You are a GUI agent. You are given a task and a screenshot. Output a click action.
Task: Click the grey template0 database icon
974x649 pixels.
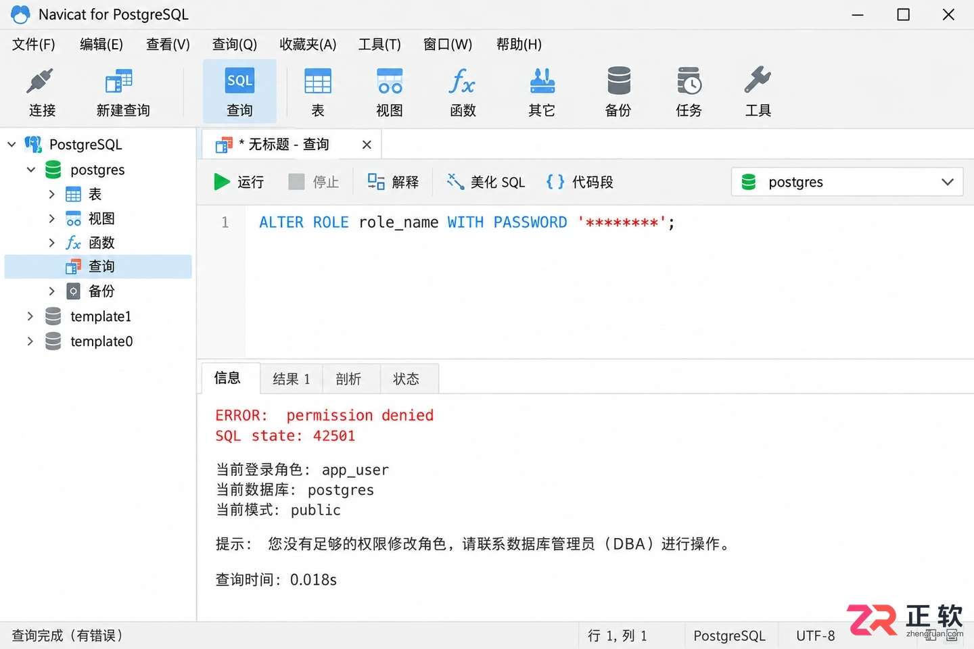(x=53, y=341)
